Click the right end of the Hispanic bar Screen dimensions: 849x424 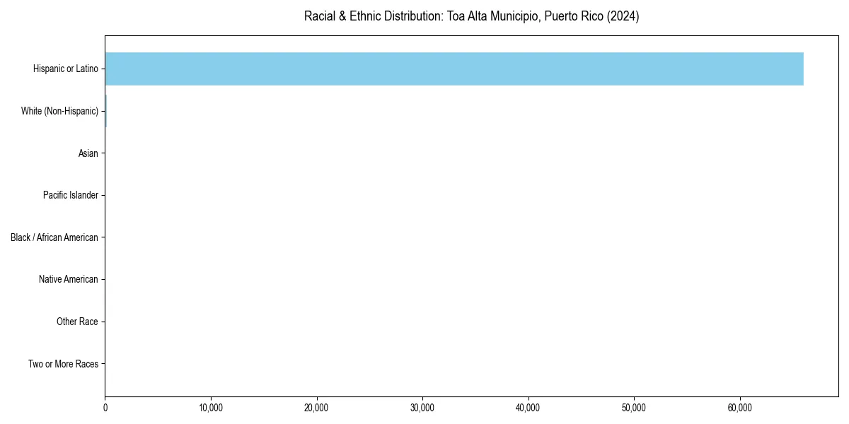tap(799, 69)
